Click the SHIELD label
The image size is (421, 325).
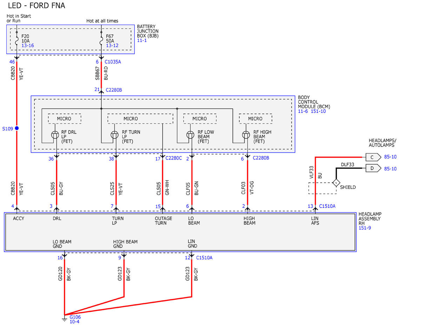[348, 187]
